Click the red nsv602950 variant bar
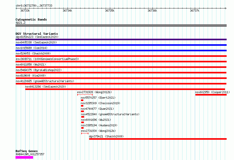This screenshot has height=160, width=234. pyautogui.click(x=211, y=95)
